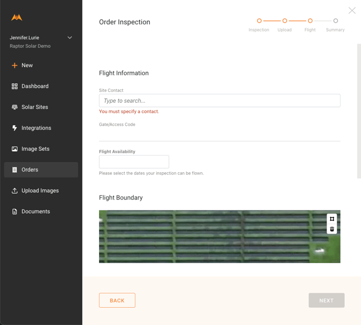Screen dimensions: 361x325
Task: Click the Raptor Maps logo icon
Action: 17,17
